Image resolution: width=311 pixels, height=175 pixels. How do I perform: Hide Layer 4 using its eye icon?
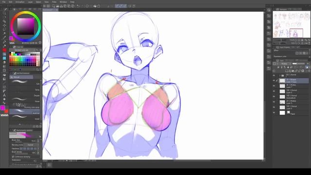[274, 107]
